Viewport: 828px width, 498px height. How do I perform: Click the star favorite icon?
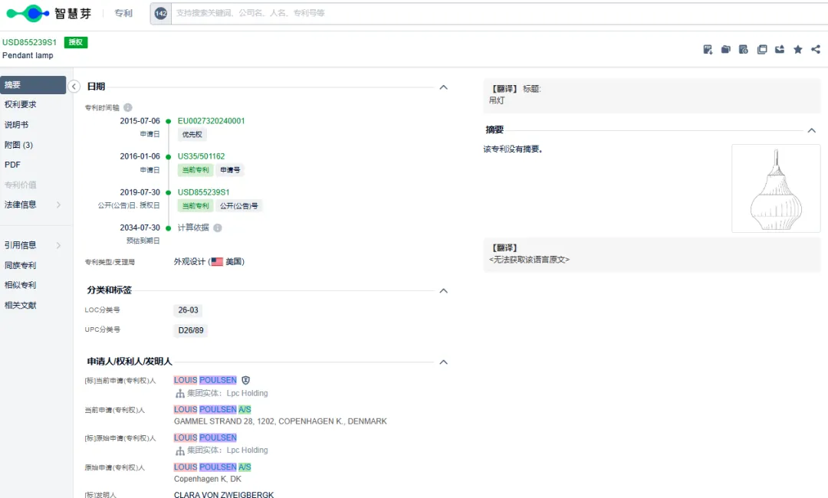click(798, 50)
